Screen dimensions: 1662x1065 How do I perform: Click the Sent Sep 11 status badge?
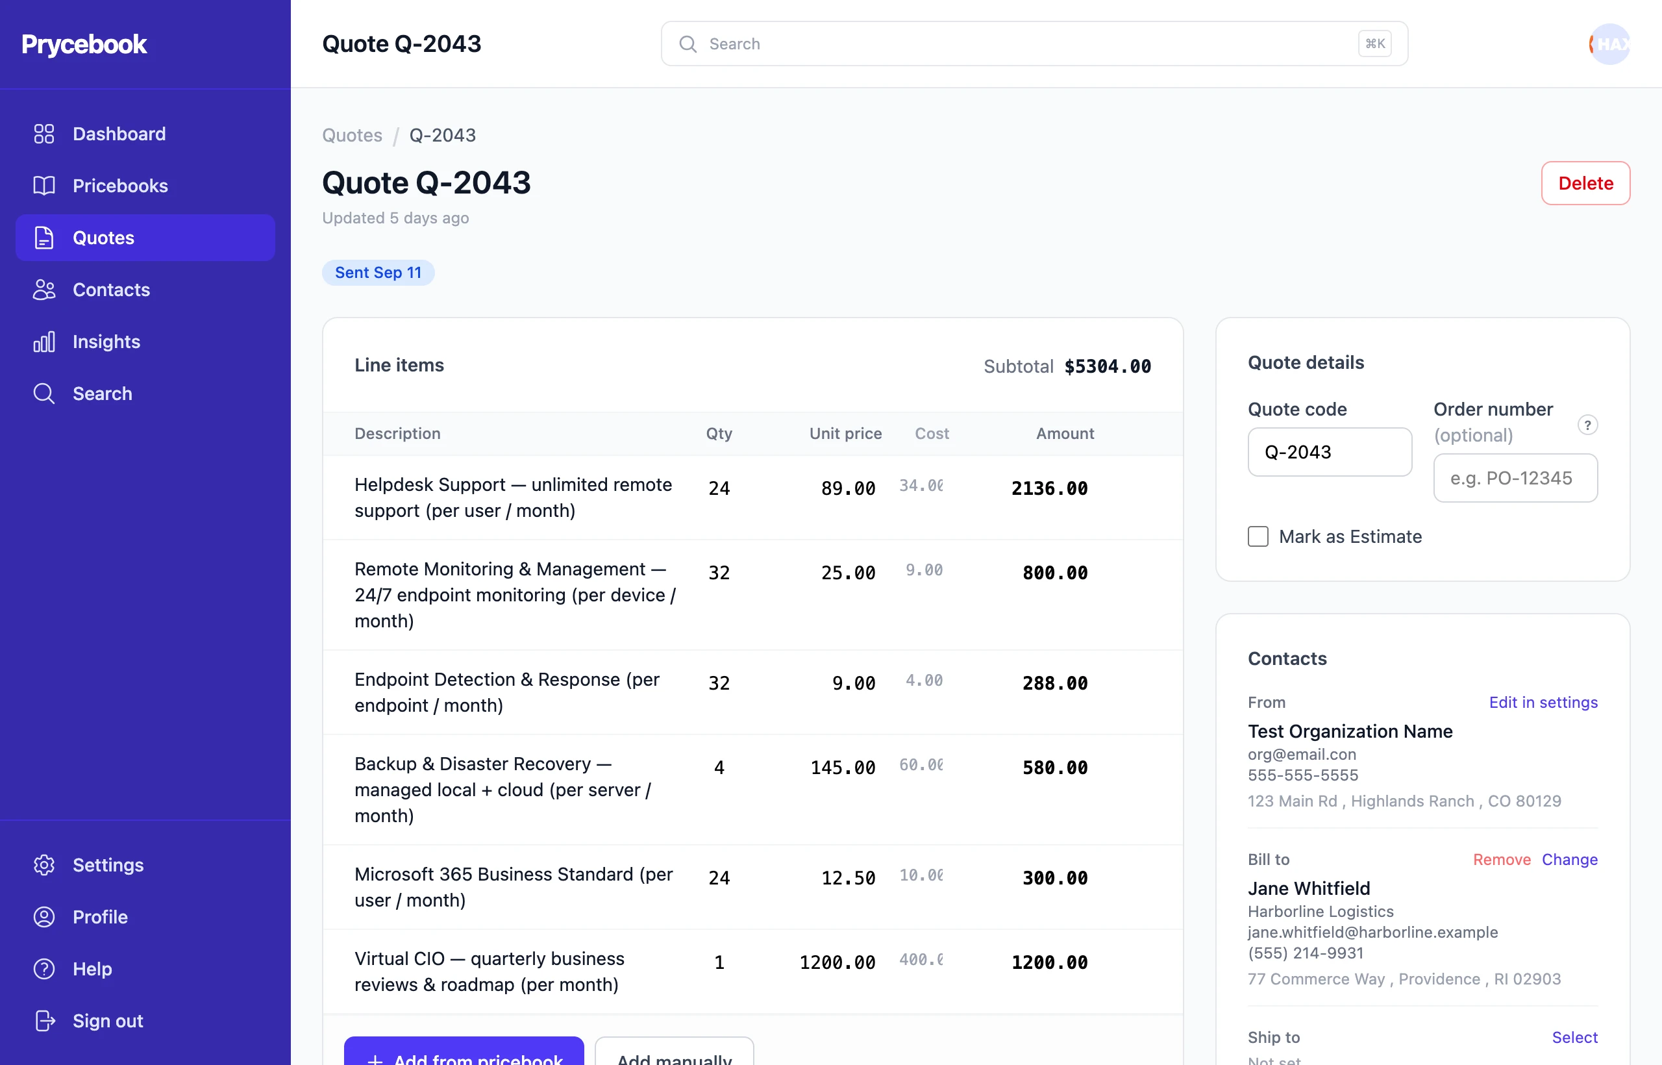[378, 273]
